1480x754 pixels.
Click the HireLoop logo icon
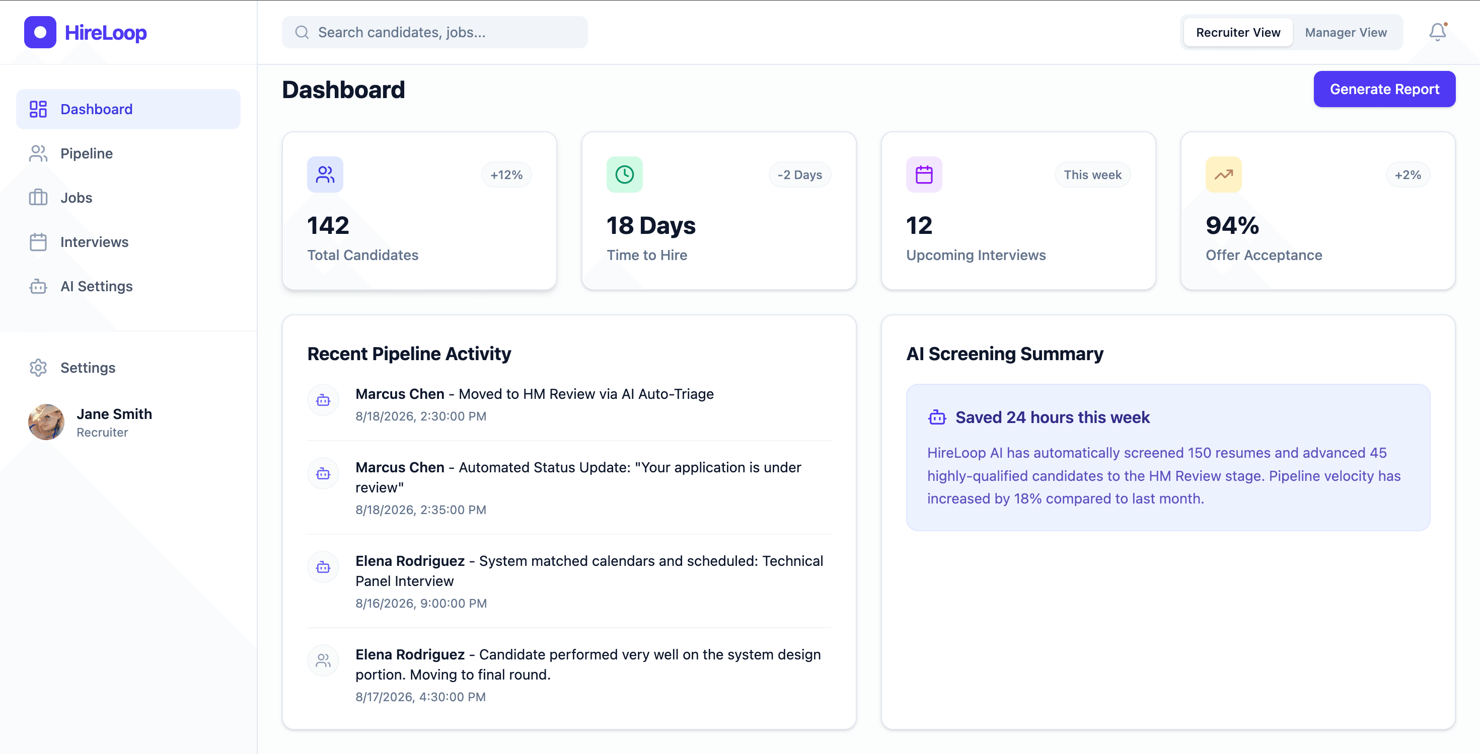(40, 32)
